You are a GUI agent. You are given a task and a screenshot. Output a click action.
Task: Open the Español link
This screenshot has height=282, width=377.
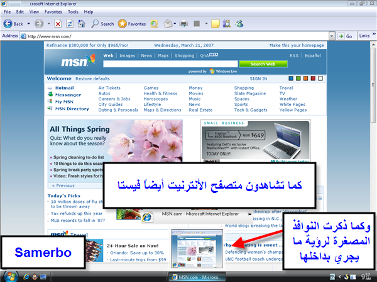312,56
